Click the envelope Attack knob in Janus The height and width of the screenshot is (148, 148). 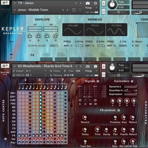pyautogui.click(x=30, y=36)
